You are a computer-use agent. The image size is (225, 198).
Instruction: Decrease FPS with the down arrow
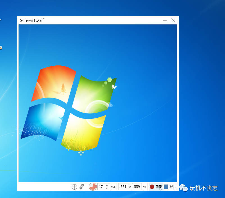pos(107,188)
